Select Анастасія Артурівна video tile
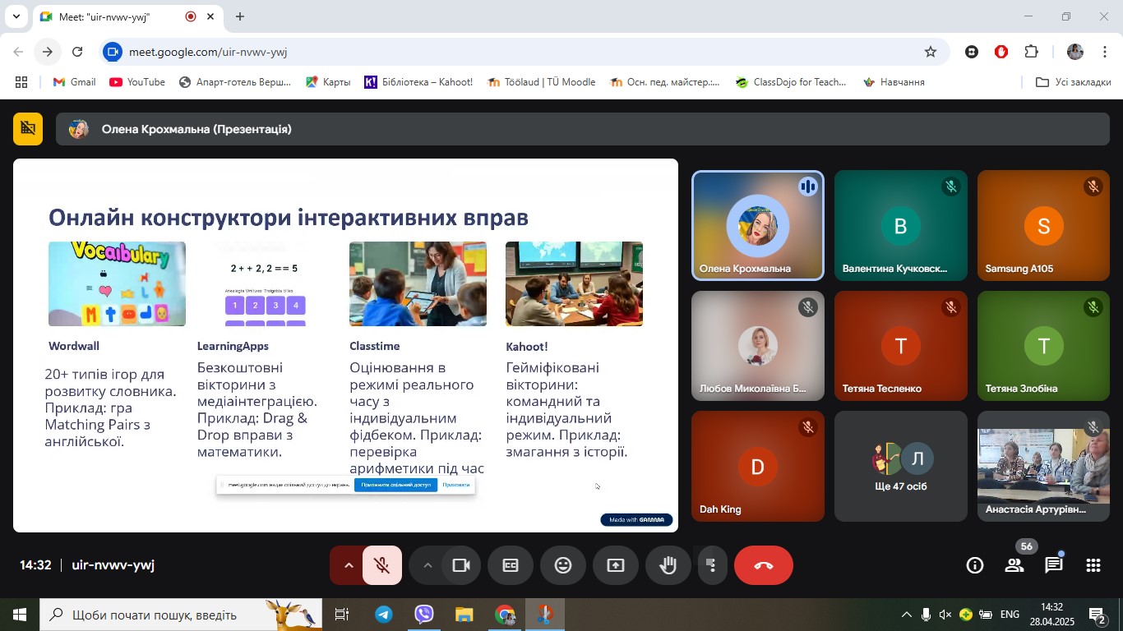Screen dimensions: 1123x631 pyautogui.click(x=1044, y=467)
